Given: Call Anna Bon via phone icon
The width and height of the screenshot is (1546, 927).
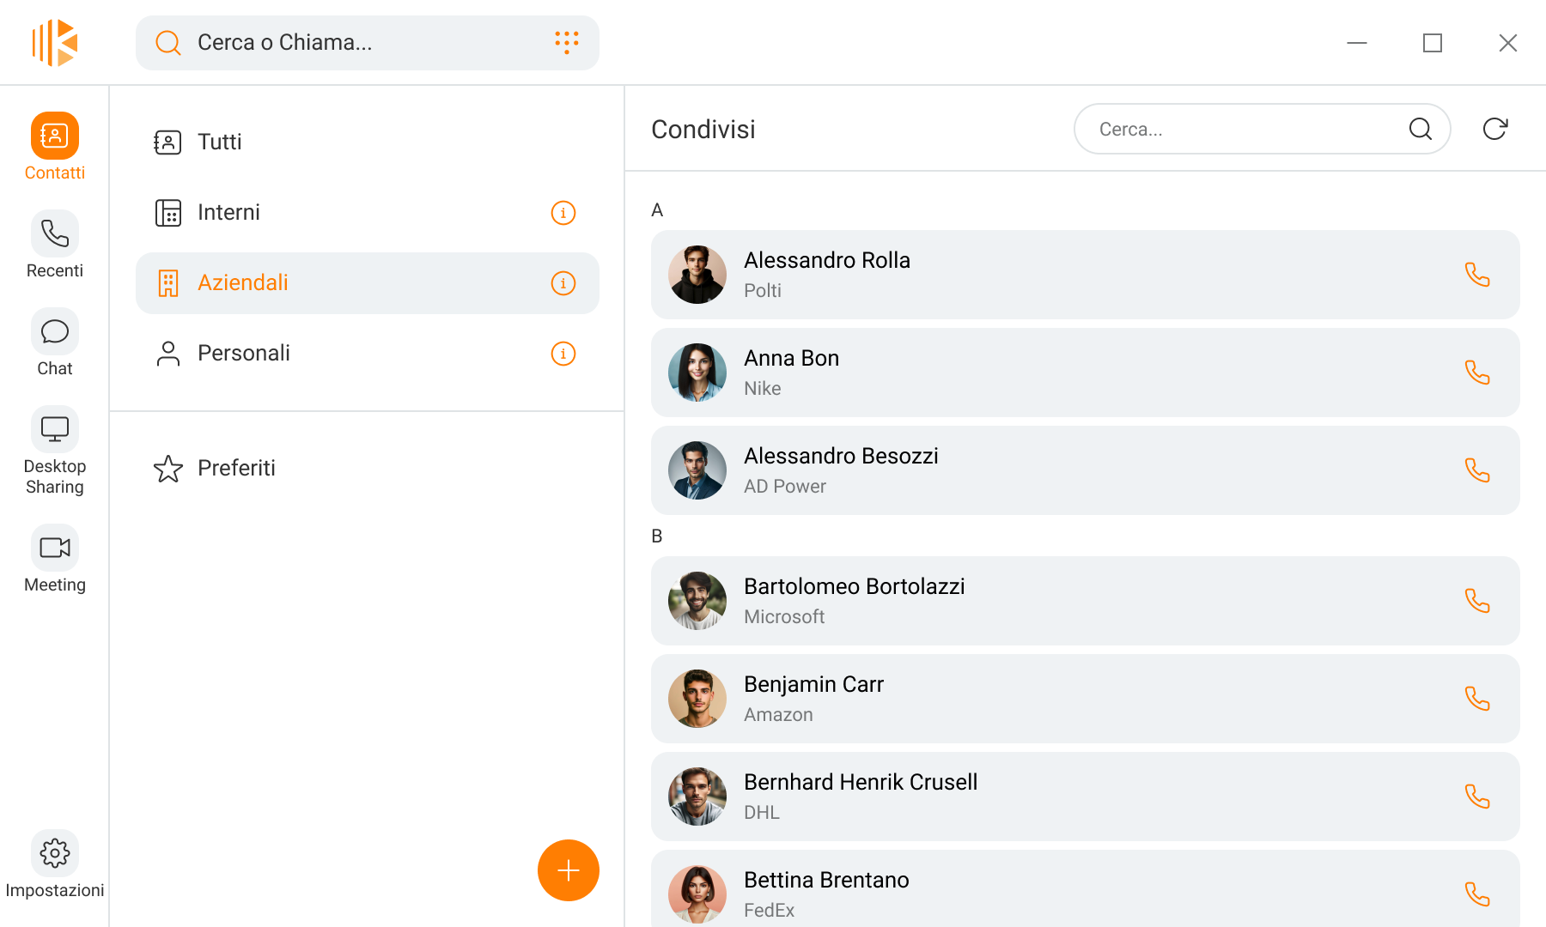Looking at the screenshot, I should coord(1476,373).
